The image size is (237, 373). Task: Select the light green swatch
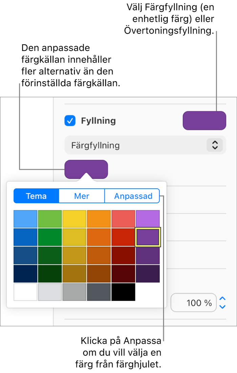click(x=50, y=219)
